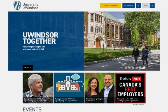Click the University of Windsor shield logo
Viewport: 168px width, 112px height.
point(17,6)
